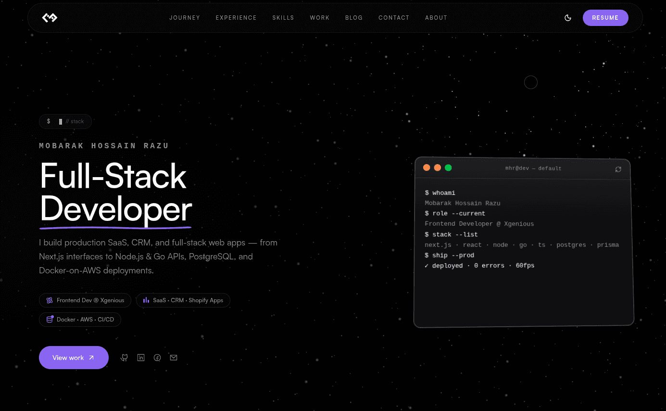Jump to the Contact section

click(394, 18)
